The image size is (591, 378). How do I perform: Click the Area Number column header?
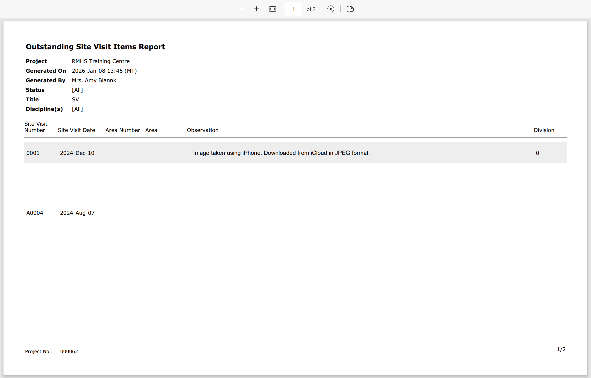(123, 130)
